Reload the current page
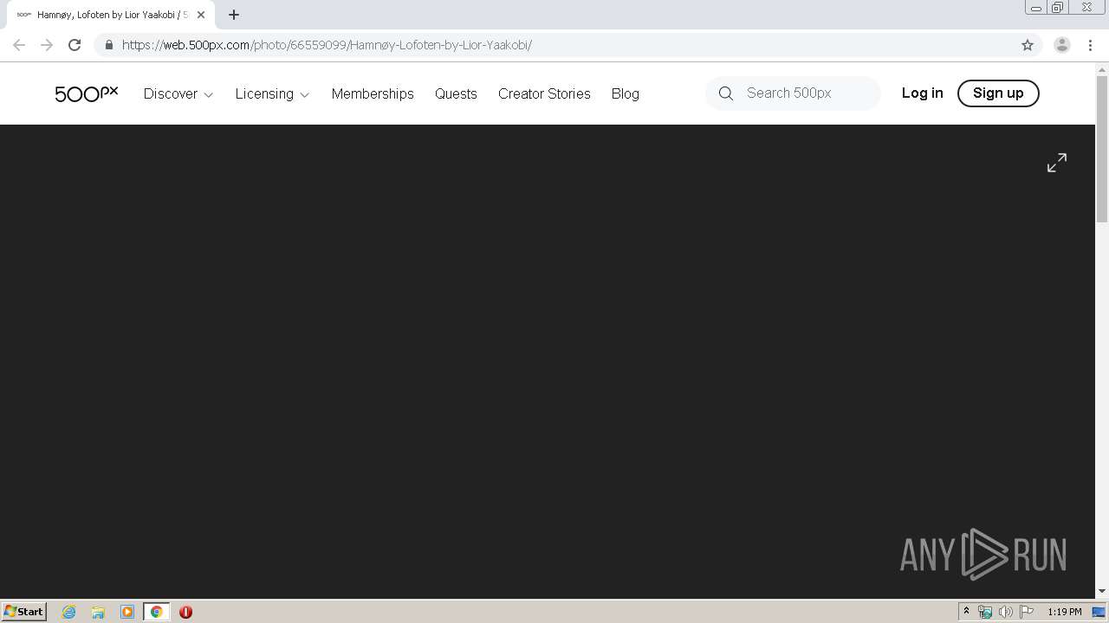1109x623 pixels. click(75, 45)
